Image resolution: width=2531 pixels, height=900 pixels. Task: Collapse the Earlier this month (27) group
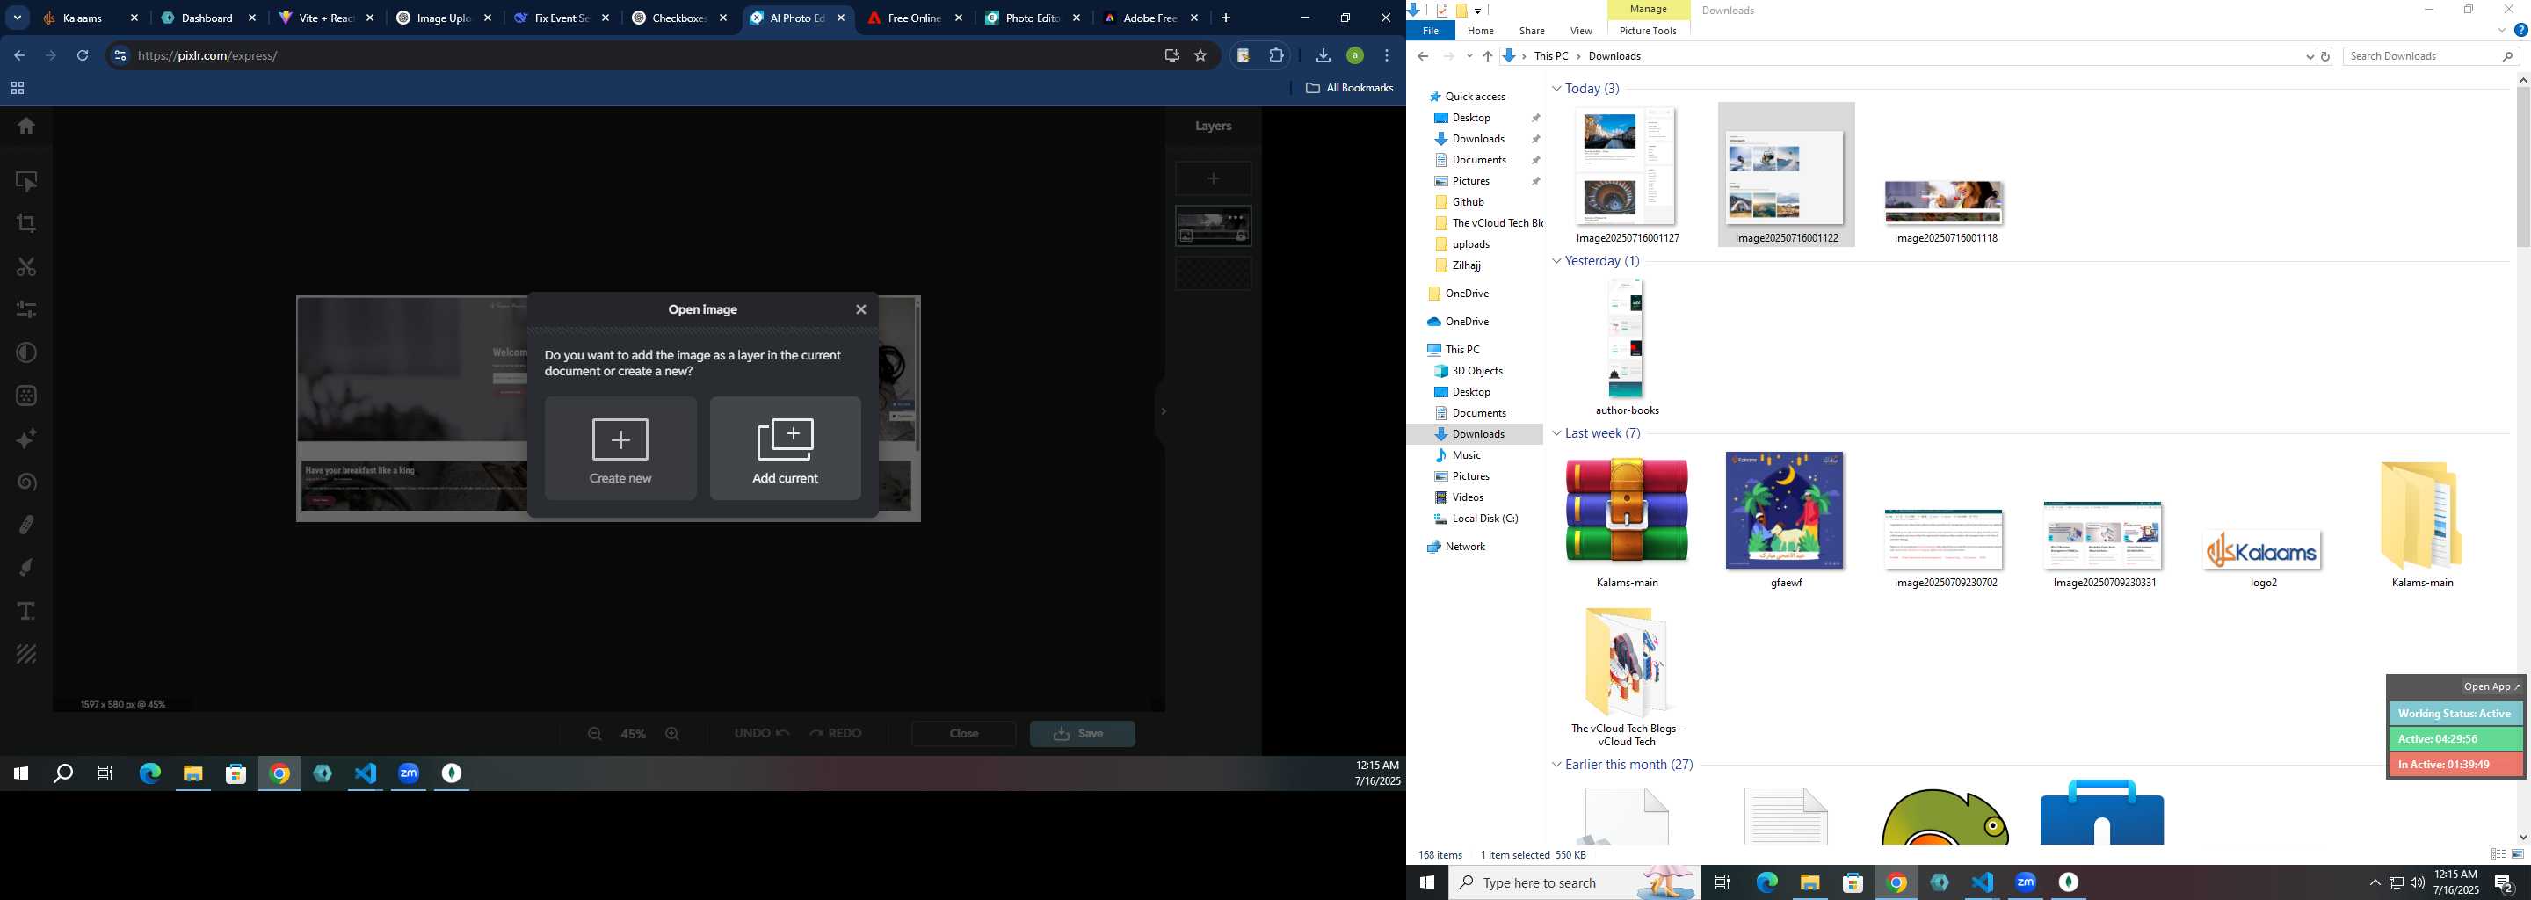pyautogui.click(x=1556, y=765)
